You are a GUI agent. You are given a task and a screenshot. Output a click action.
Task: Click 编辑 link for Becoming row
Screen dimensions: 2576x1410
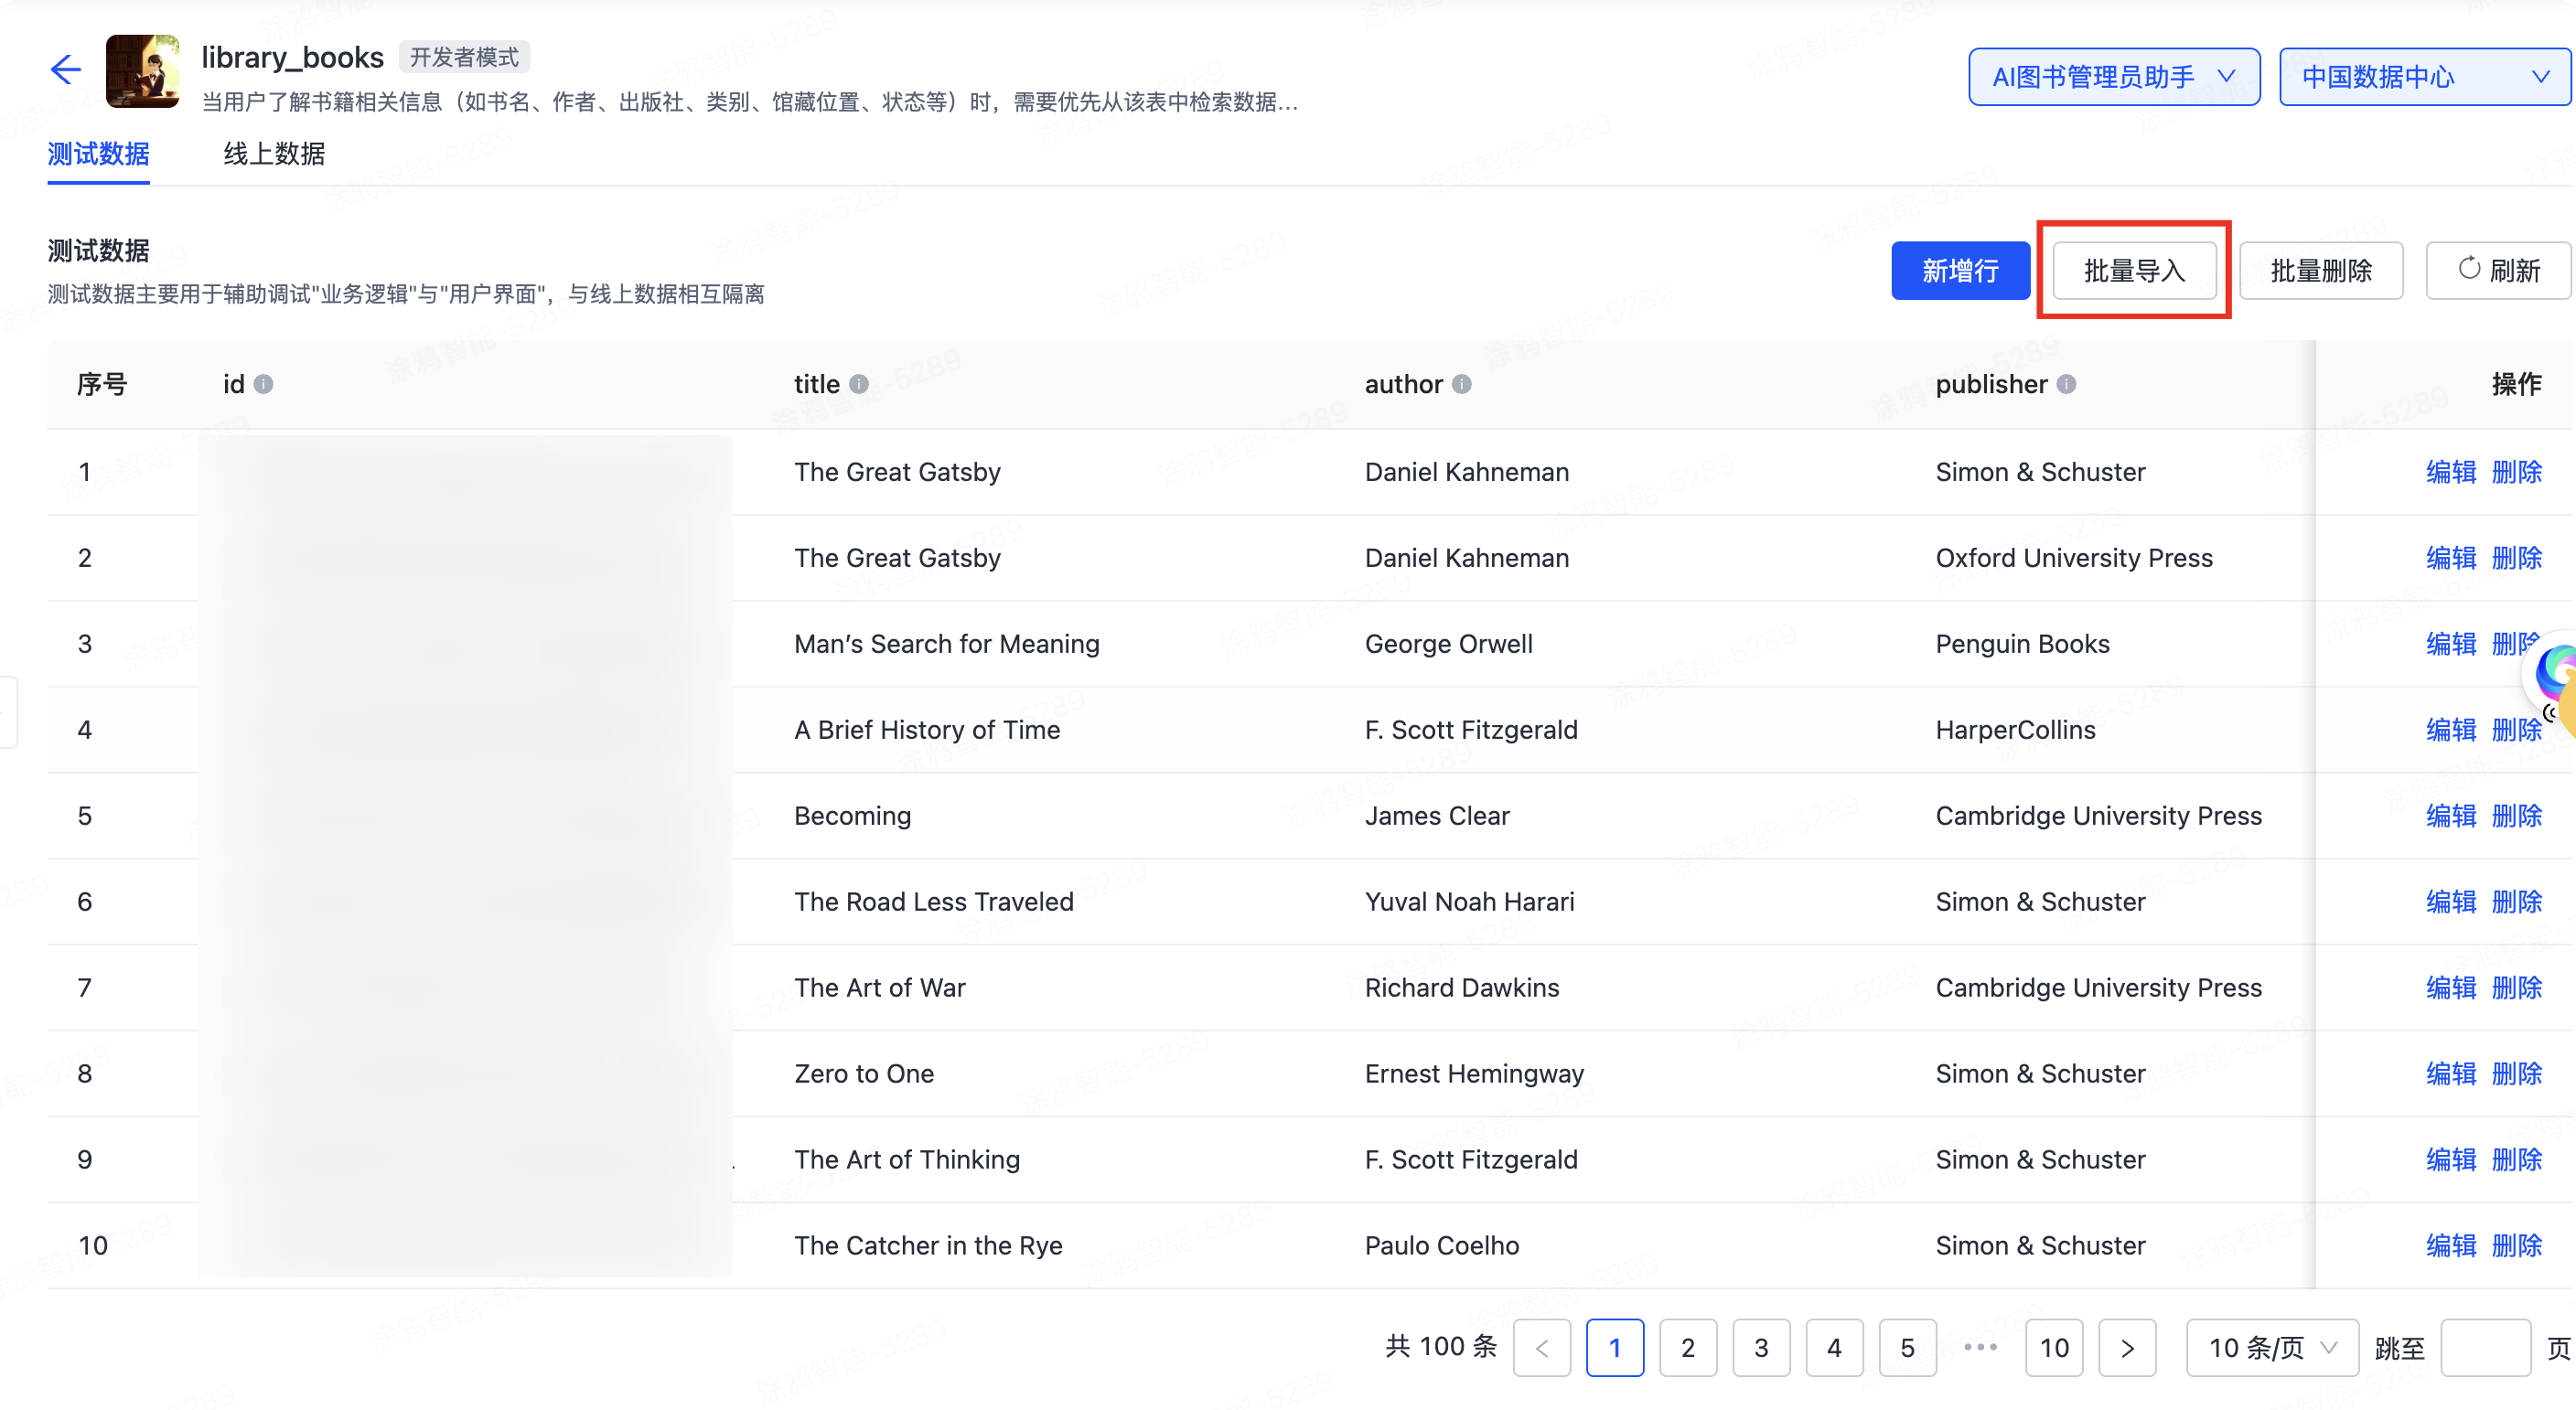[2450, 817]
